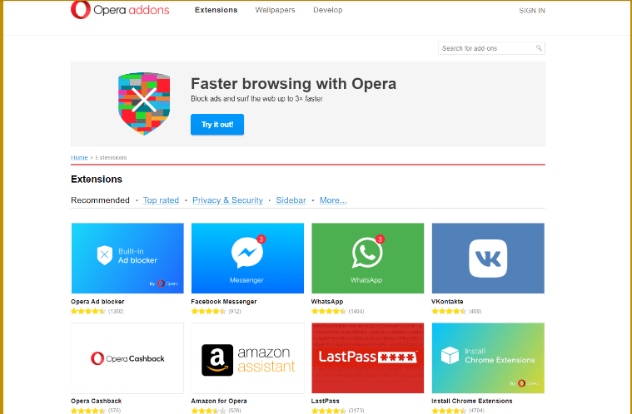Click the Install Chrome Extensions title
632x414 pixels.
471,401
